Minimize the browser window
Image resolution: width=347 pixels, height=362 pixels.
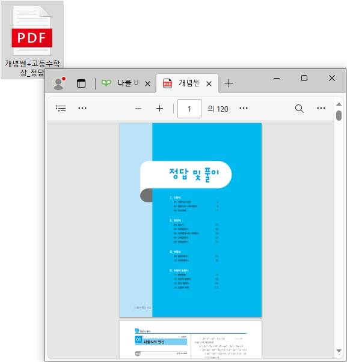tap(277, 78)
